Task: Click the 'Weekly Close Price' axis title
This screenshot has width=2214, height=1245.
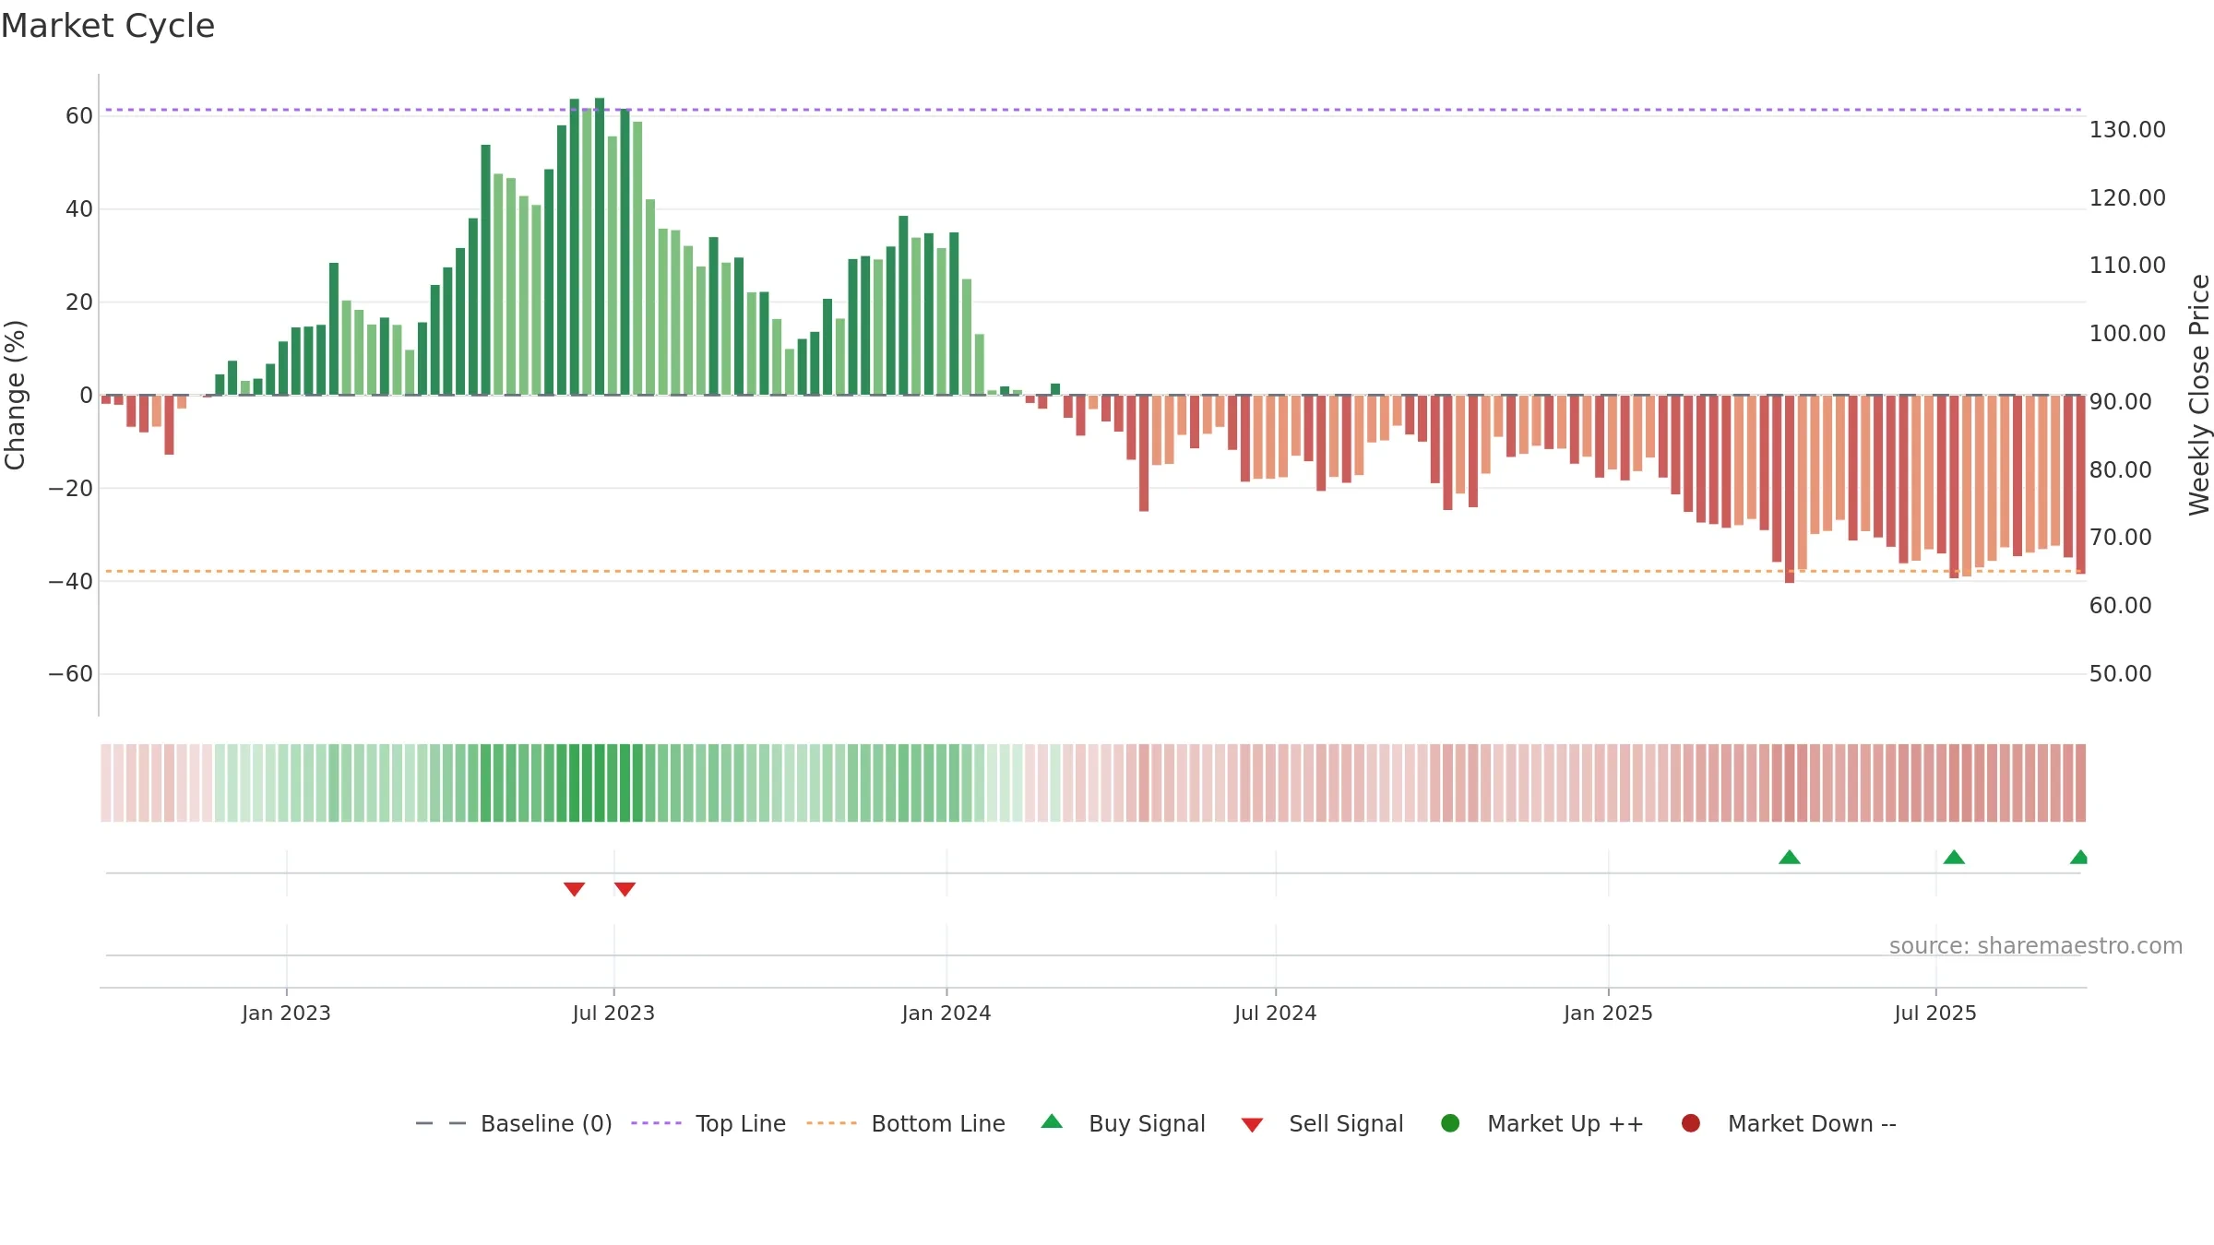Action: click(2199, 395)
